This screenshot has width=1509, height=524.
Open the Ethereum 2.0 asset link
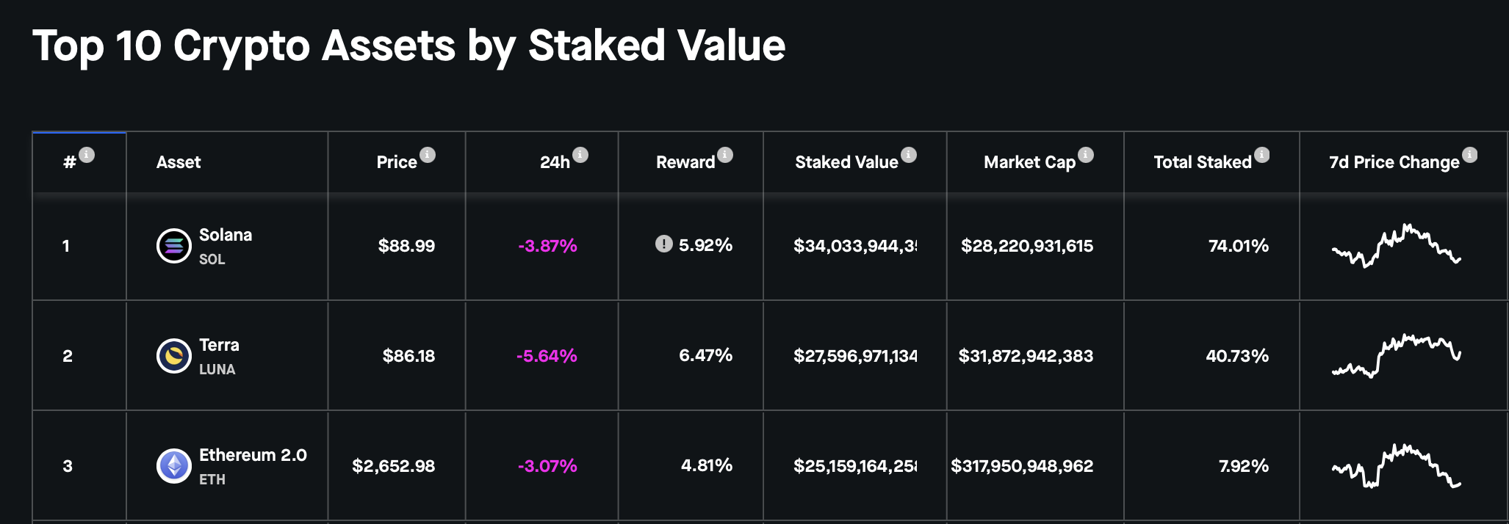tap(253, 455)
